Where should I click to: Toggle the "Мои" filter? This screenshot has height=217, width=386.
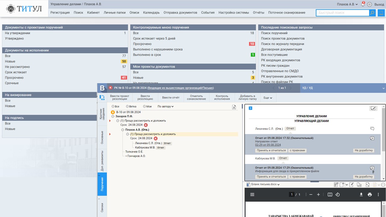[x=147, y=106]
